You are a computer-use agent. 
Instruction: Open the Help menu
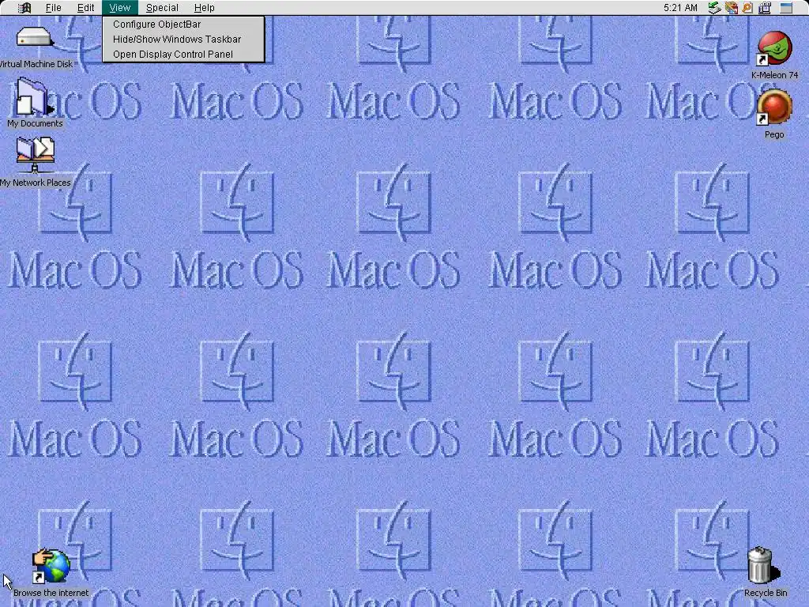[x=205, y=8]
